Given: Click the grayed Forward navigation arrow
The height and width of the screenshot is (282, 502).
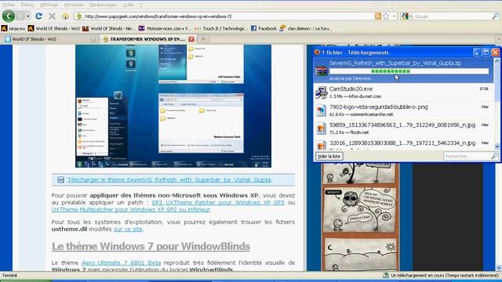Looking at the screenshot, I should (20, 16).
